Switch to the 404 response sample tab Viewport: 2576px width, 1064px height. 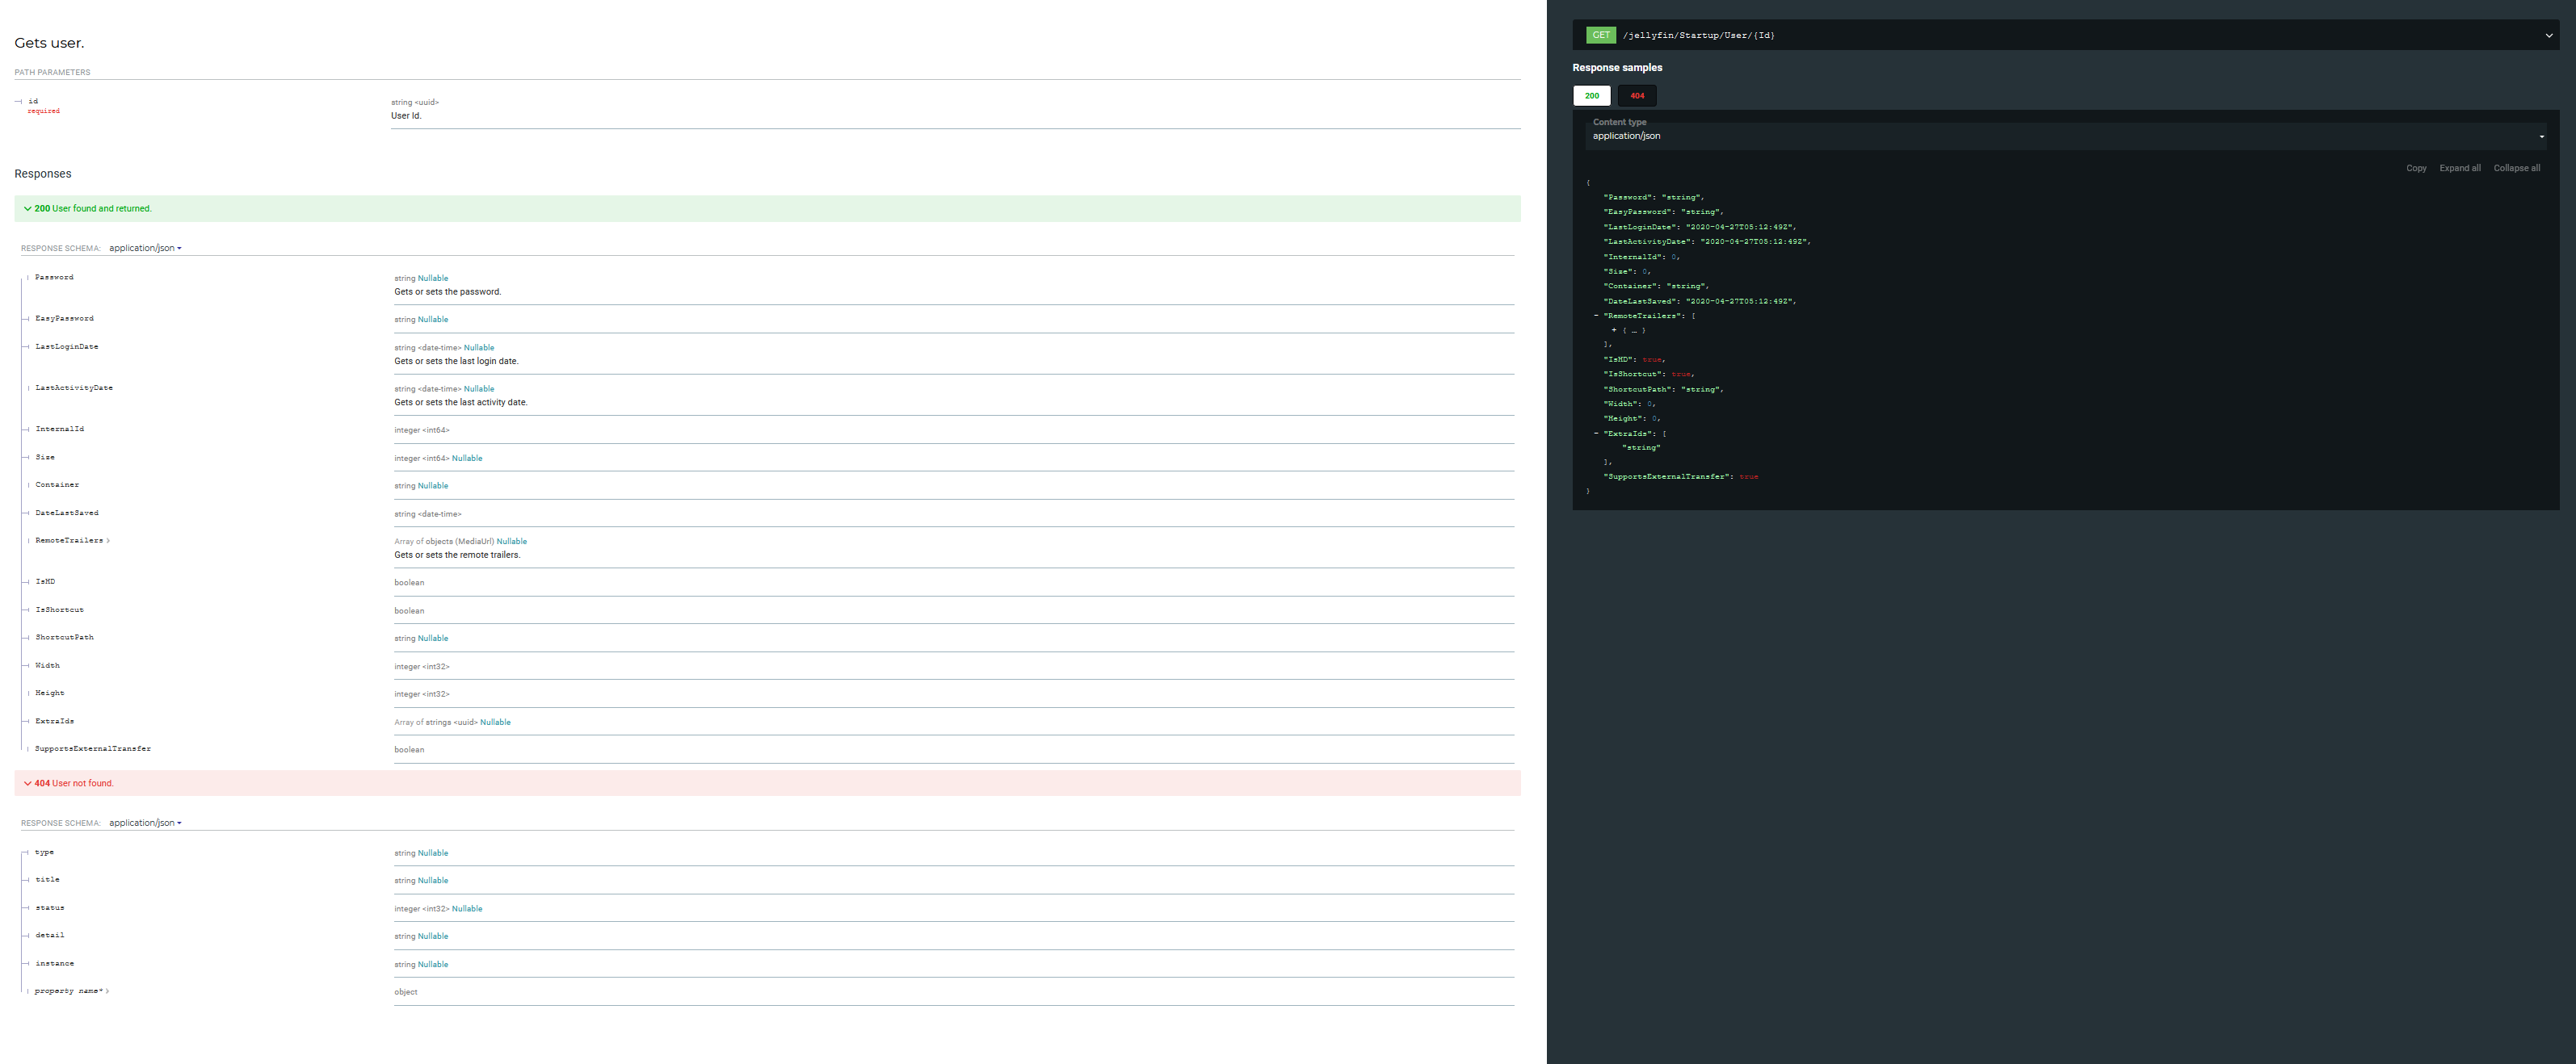[x=1637, y=96]
